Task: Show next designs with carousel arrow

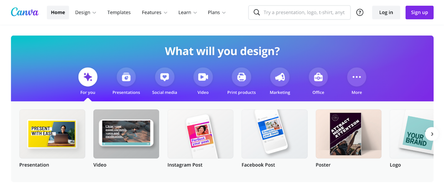Action: (x=432, y=134)
